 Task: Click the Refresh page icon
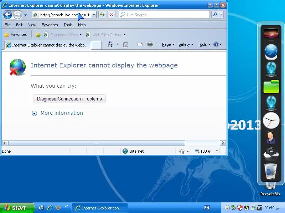[102, 15]
